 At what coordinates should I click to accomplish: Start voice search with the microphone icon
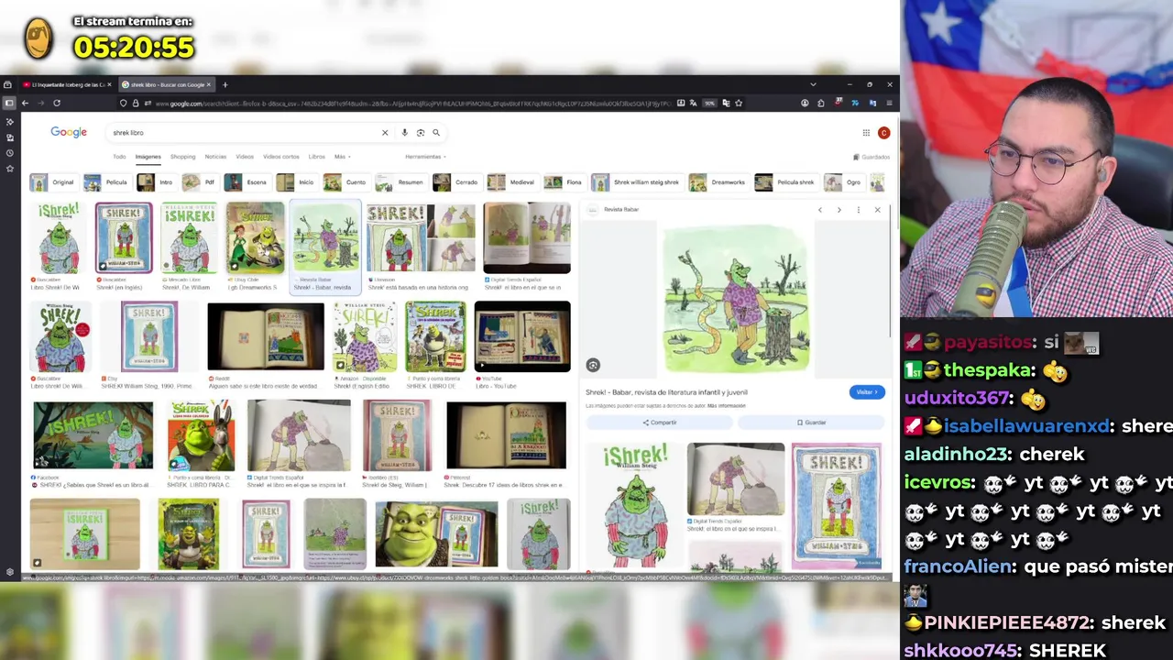point(404,133)
